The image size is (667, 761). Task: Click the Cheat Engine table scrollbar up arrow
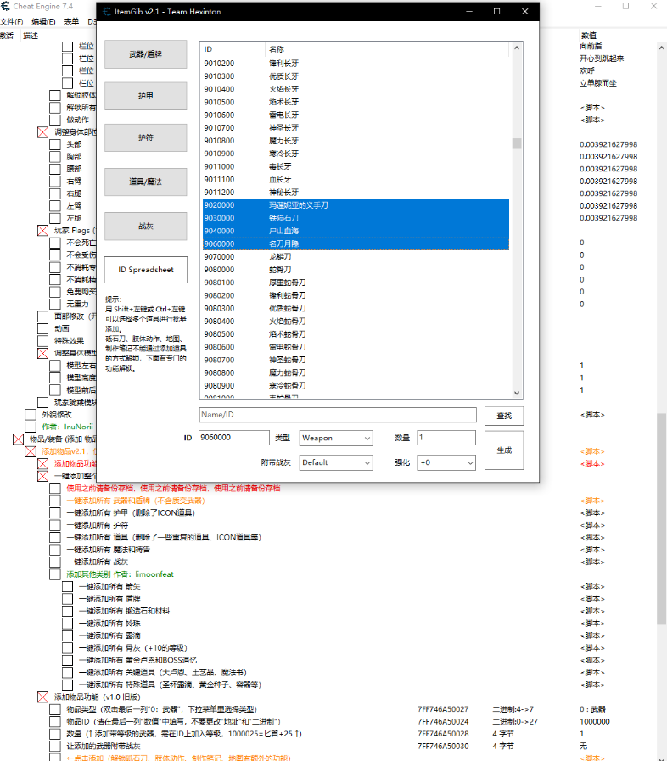pyautogui.click(x=661, y=48)
